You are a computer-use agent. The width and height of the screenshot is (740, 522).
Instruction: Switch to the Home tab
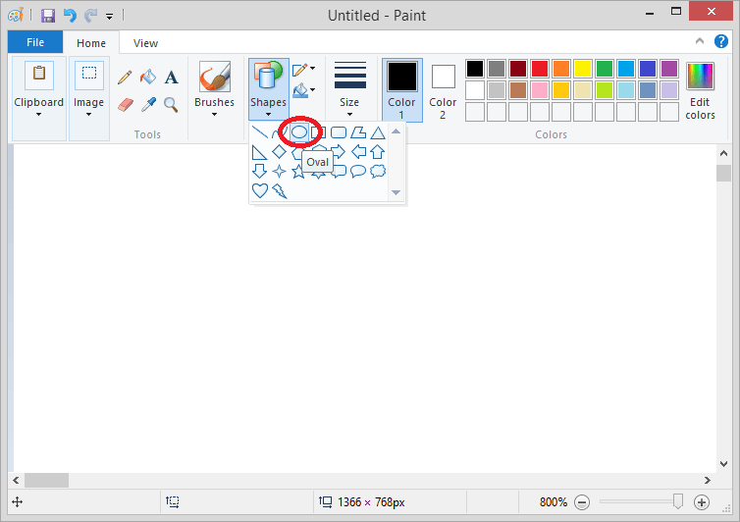[91, 43]
